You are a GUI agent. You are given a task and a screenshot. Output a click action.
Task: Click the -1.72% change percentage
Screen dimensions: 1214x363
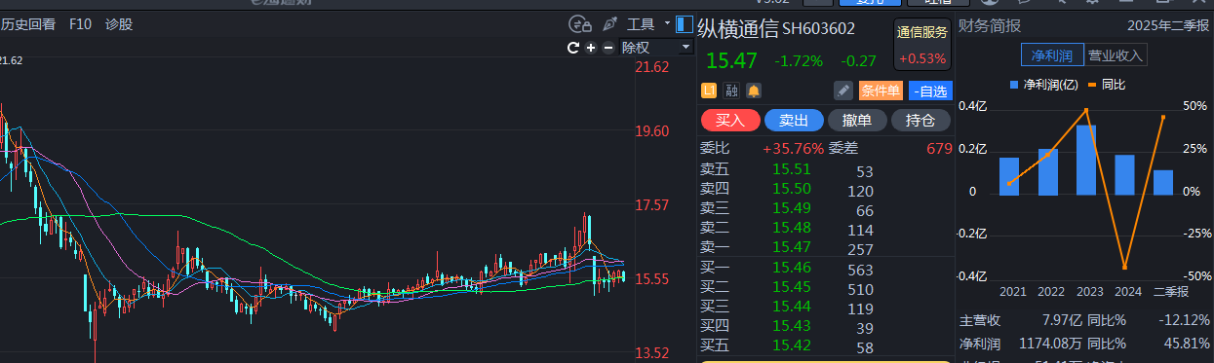coord(799,60)
